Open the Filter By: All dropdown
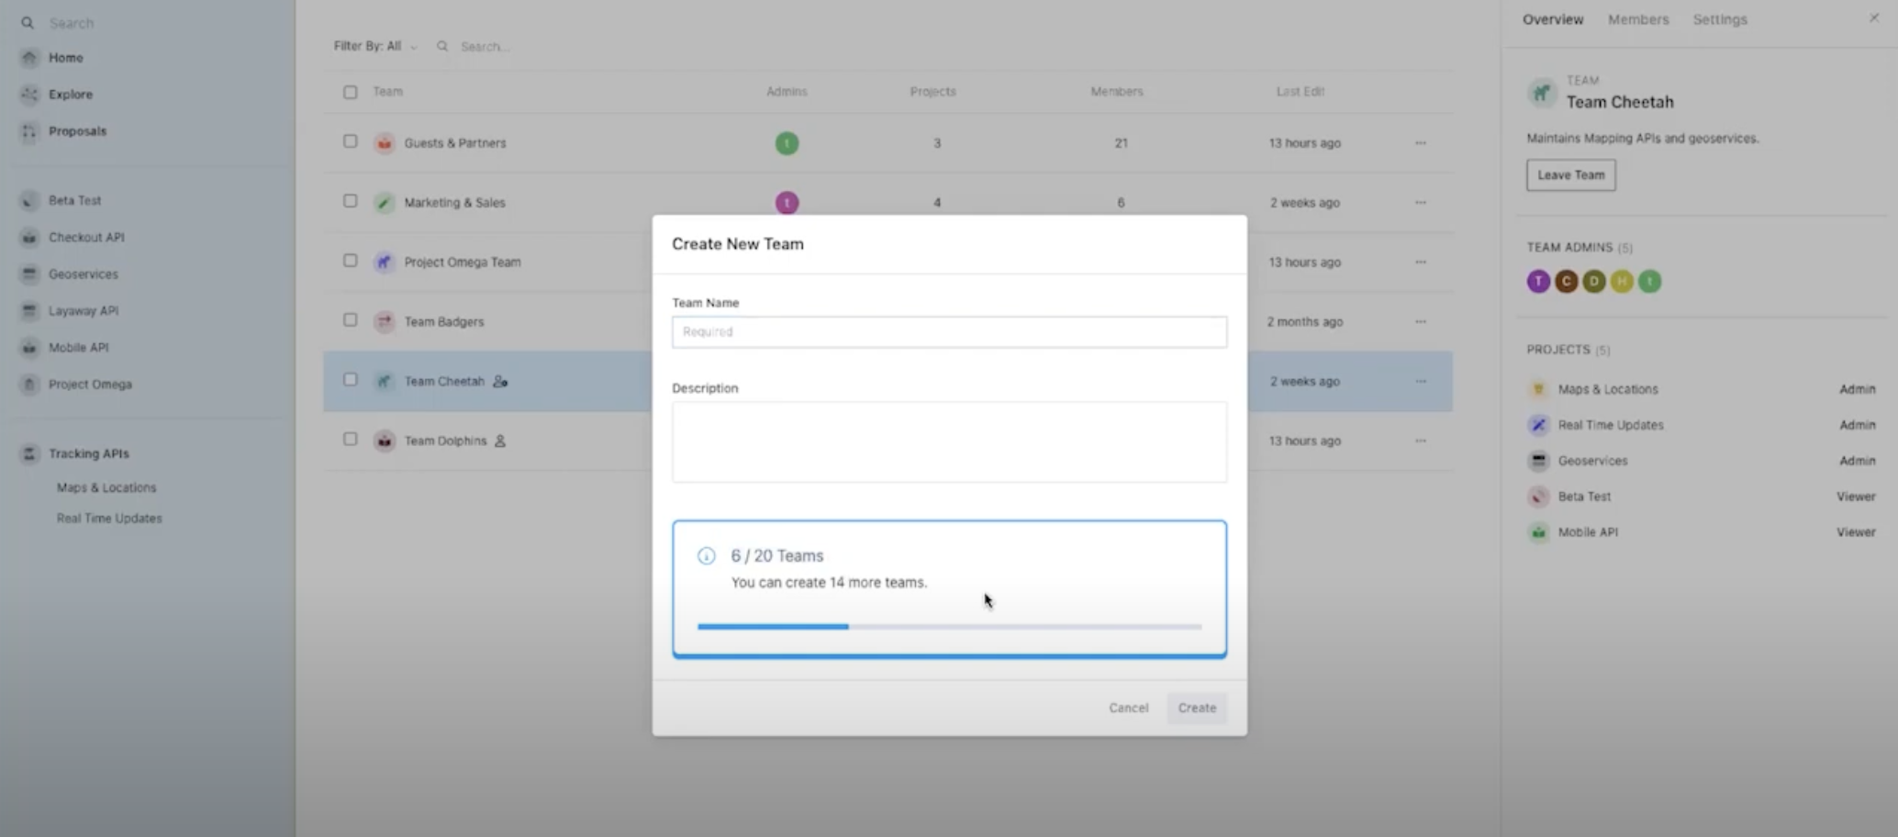The height and width of the screenshot is (837, 1898). [375, 46]
